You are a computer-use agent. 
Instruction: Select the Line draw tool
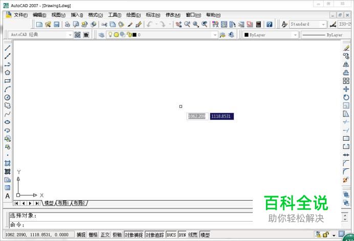(x=8, y=48)
